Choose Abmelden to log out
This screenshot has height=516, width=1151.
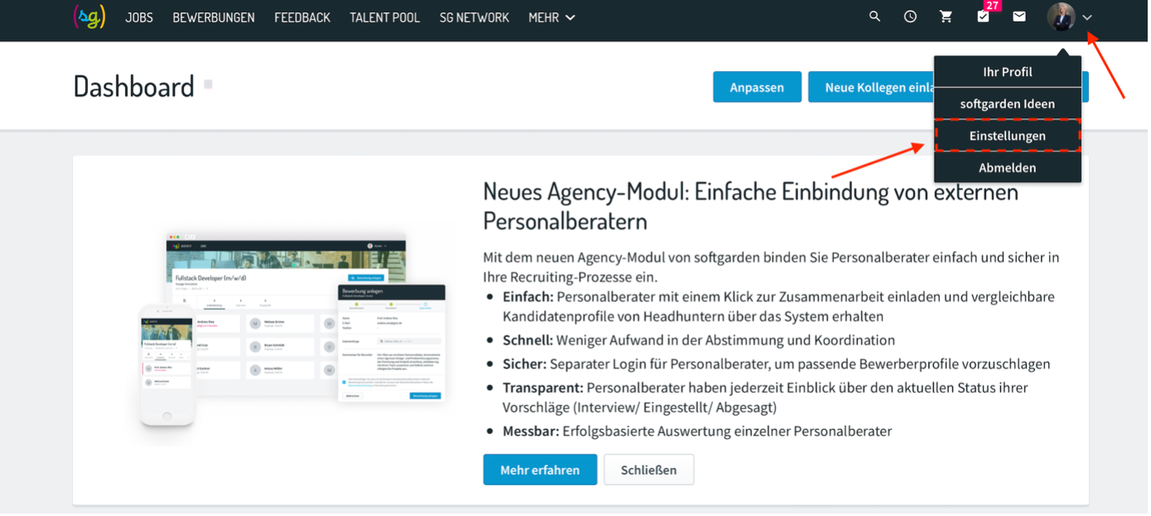coord(1009,168)
